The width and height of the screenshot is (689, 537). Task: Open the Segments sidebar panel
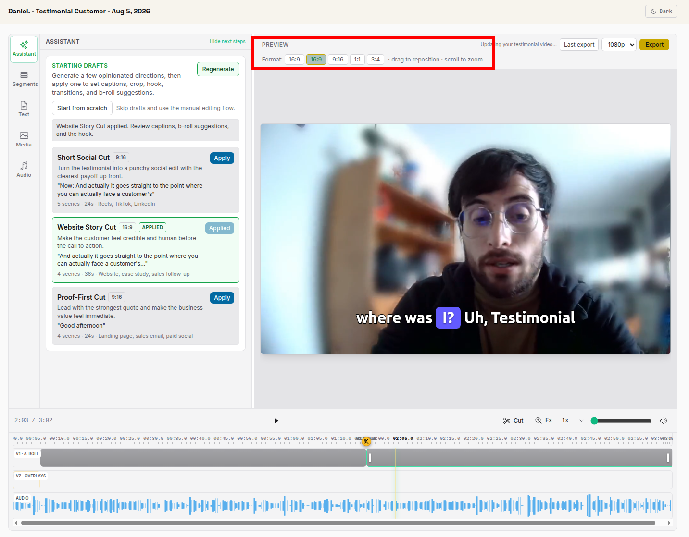pyautogui.click(x=25, y=79)
